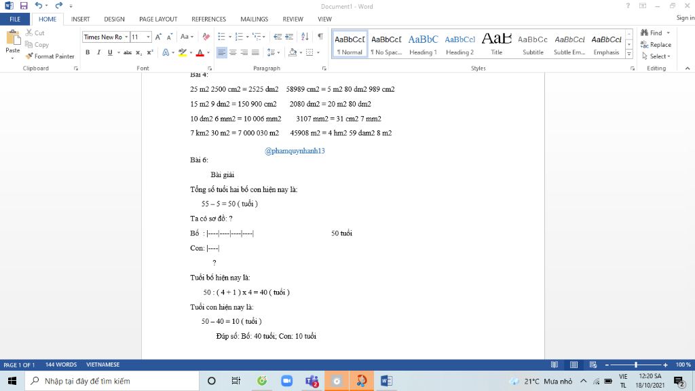Decrease paragraph indent
This screenshot has width=695, height=391.
pyautogui.click(x=278, y=37)
